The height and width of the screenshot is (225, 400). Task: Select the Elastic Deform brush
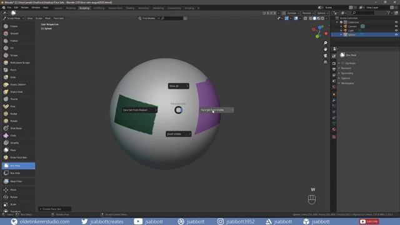[18, 84]
